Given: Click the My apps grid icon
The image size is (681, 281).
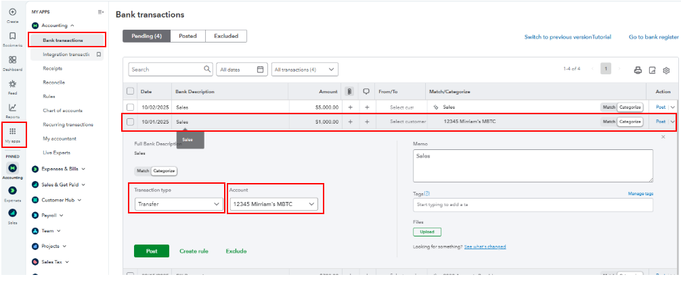Looking at the screenshot, I should (x=12, y=132).
